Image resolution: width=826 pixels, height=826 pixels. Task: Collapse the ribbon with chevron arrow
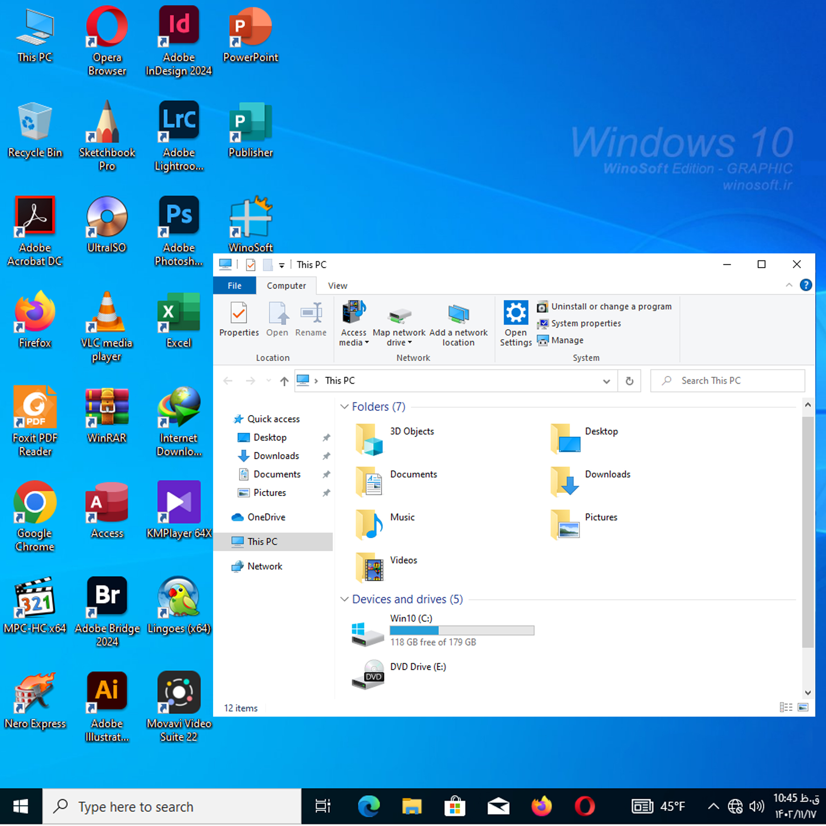[x=789, y=285]
